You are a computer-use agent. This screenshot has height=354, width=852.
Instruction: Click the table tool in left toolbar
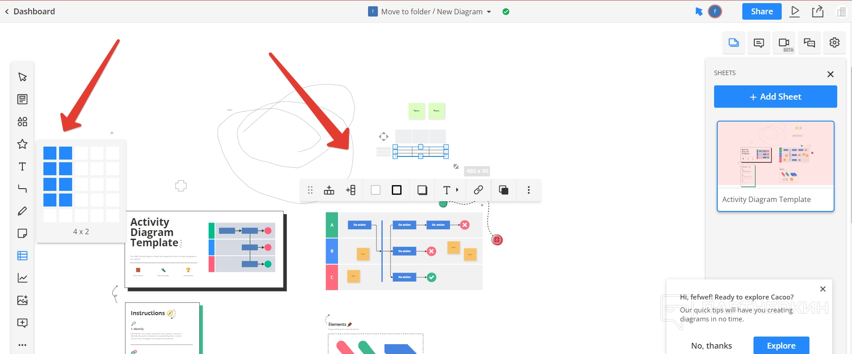(22, 256)
